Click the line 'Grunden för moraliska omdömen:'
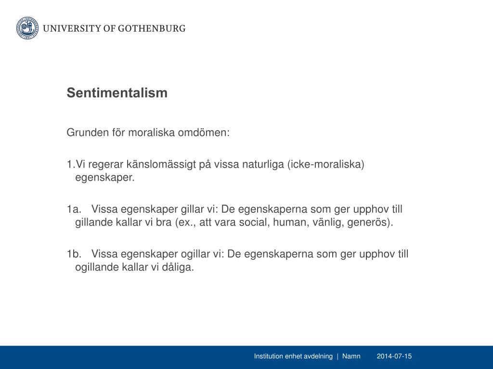 click(x=148, y=133)
